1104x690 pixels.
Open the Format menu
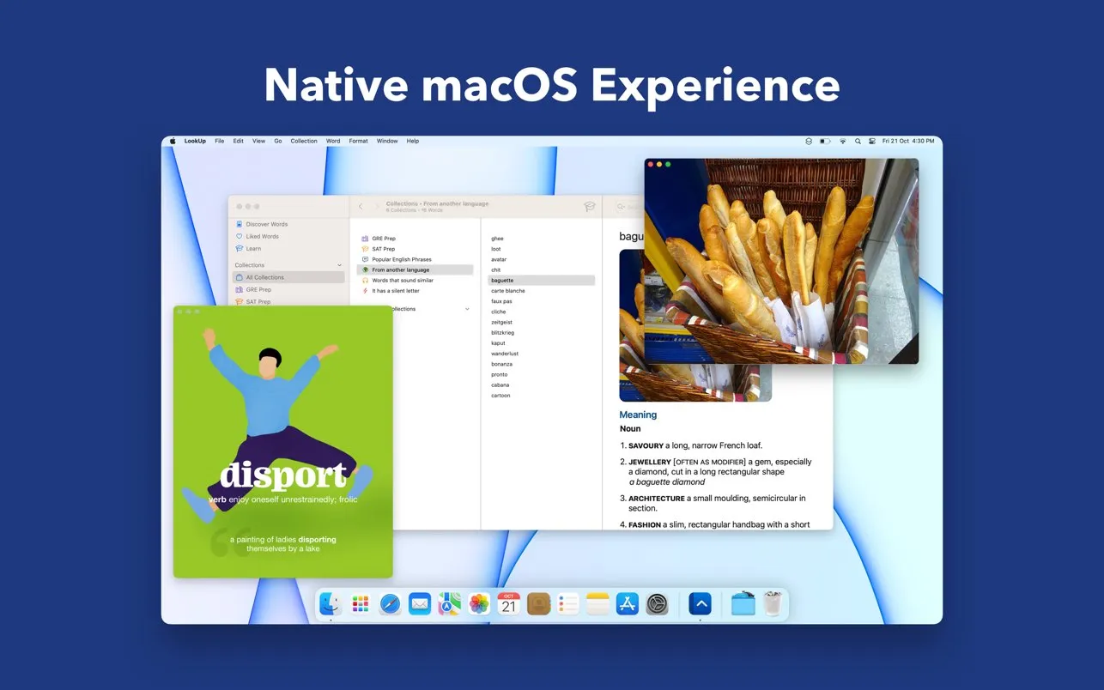(x=358, y=141)
